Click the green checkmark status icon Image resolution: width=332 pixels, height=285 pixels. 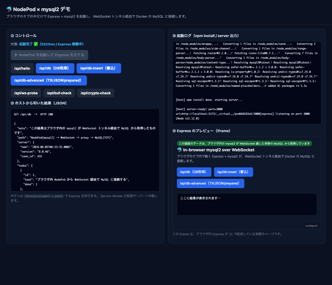click(36, 44)
